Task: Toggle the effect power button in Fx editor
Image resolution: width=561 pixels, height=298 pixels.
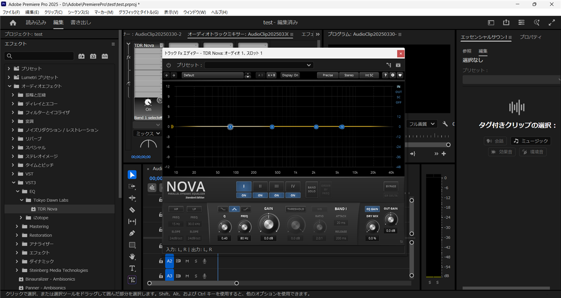Action: [x=169, y=65]
